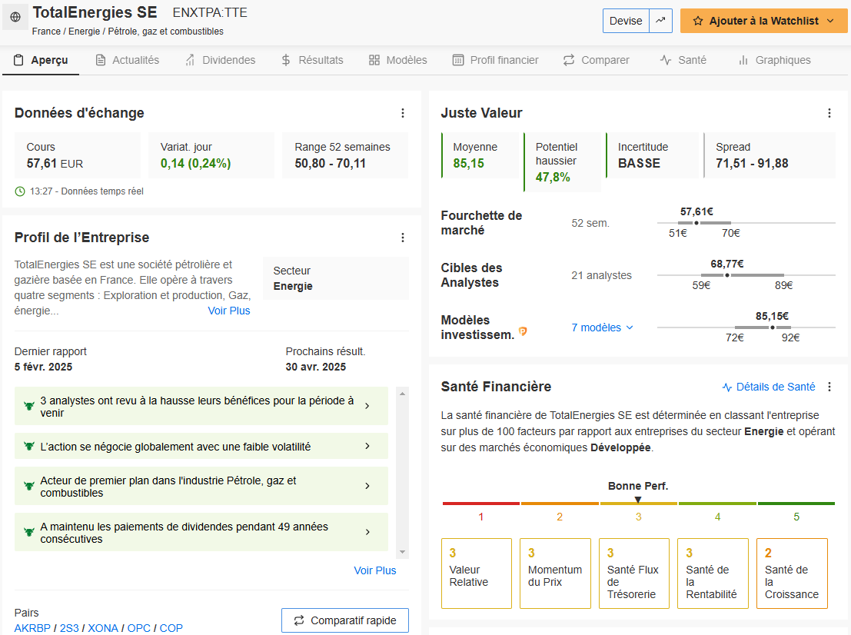
Task: Click the Moyenne 85,15 fair value cell
Action: coord(481,155)
